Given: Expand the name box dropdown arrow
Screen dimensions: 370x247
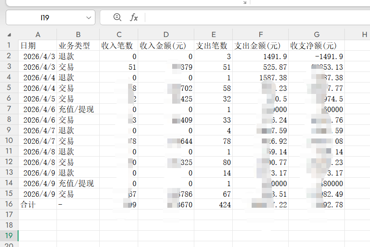Looking at the screenshot, I should tap(89, 18).
